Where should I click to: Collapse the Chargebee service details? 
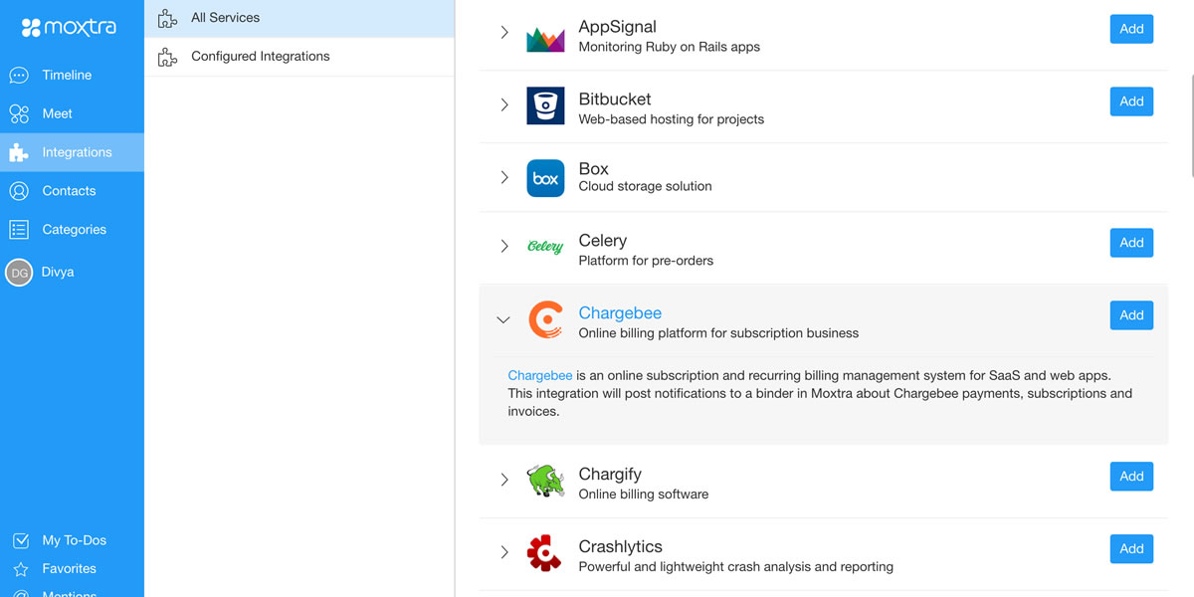pos(503,319)
